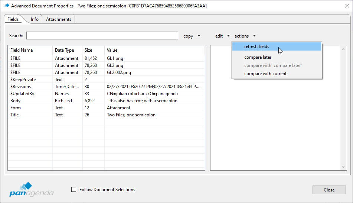The width and height of the screenshot is (353, 203).
Task: Open the Attachments tab
Action: point(59,19)
